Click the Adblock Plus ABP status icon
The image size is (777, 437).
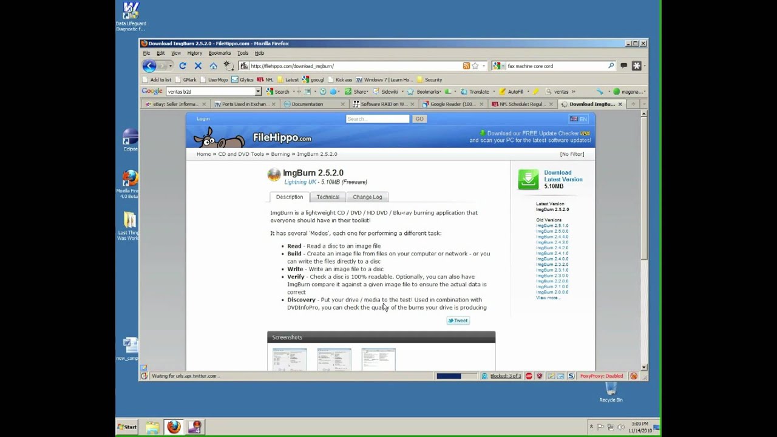pyautogui.click(x=529, y=376)
